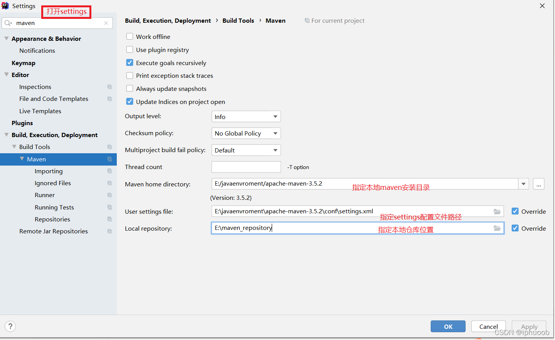Enable Print exception stack traces
This screenshot has width=555, height=340.
coord(130,75)
